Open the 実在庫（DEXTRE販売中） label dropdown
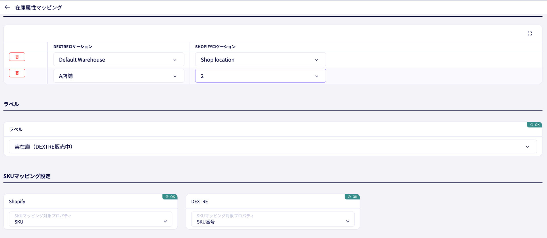 [273, 146]
